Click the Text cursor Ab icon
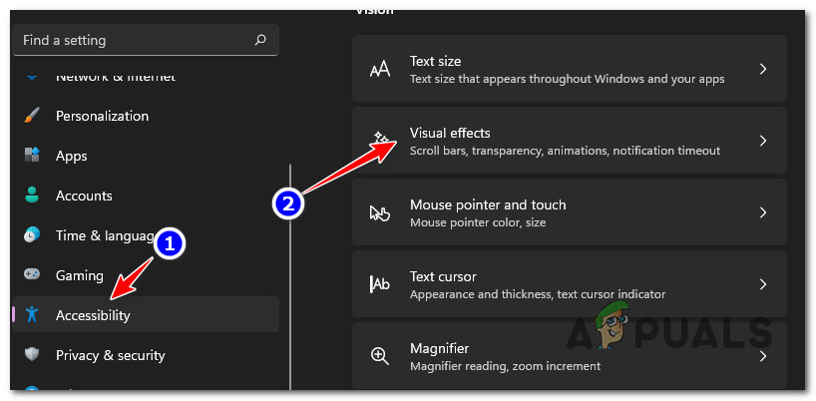 [380, 285]
